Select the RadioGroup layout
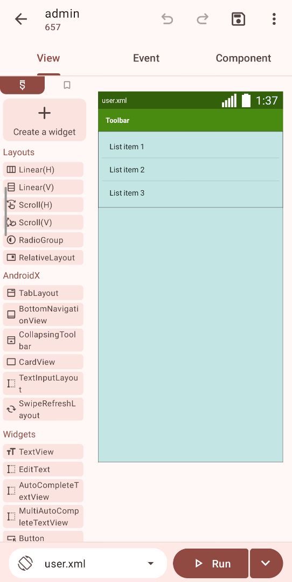The height and width of the screenshot is (582, 292). [x=43, y=240]
